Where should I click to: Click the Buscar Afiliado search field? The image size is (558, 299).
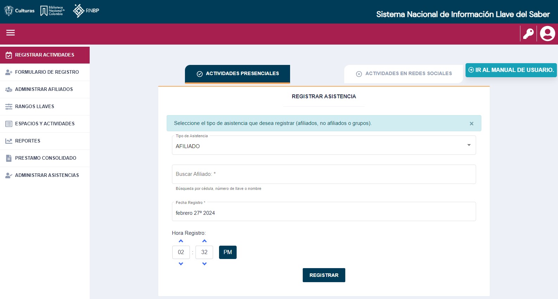pos(324,174)
